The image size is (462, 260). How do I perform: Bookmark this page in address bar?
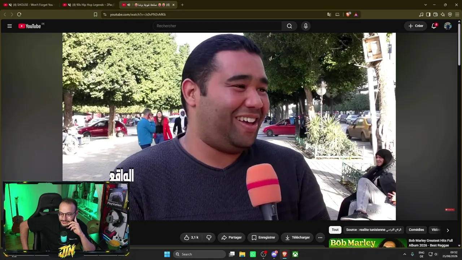pos(95,14)
